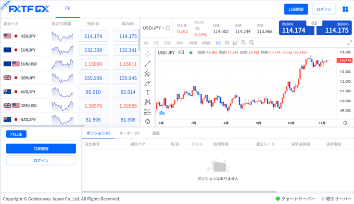354x204 pixels.
Task: Sort by 通貨ペア column header in positions
Action: click(x=137, y=144)
